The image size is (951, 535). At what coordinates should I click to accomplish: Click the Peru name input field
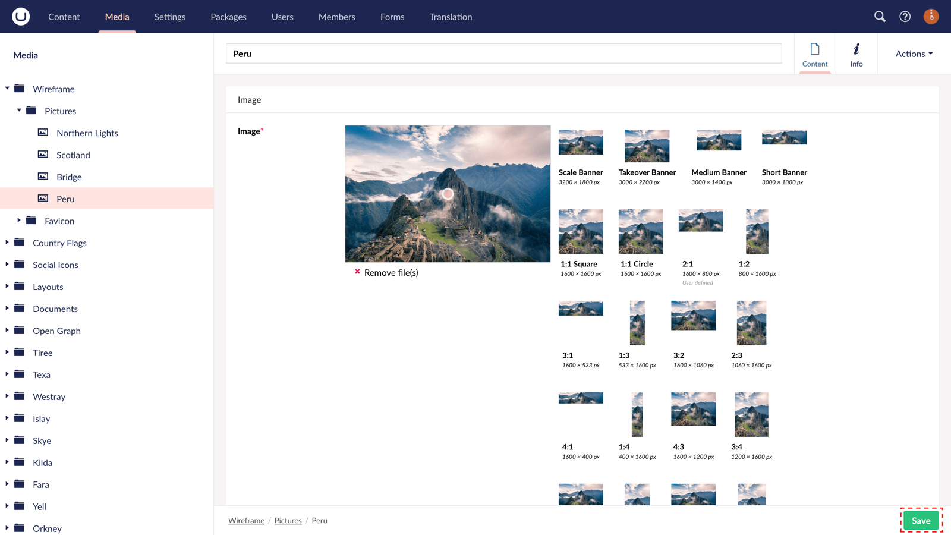coord(503,53)
